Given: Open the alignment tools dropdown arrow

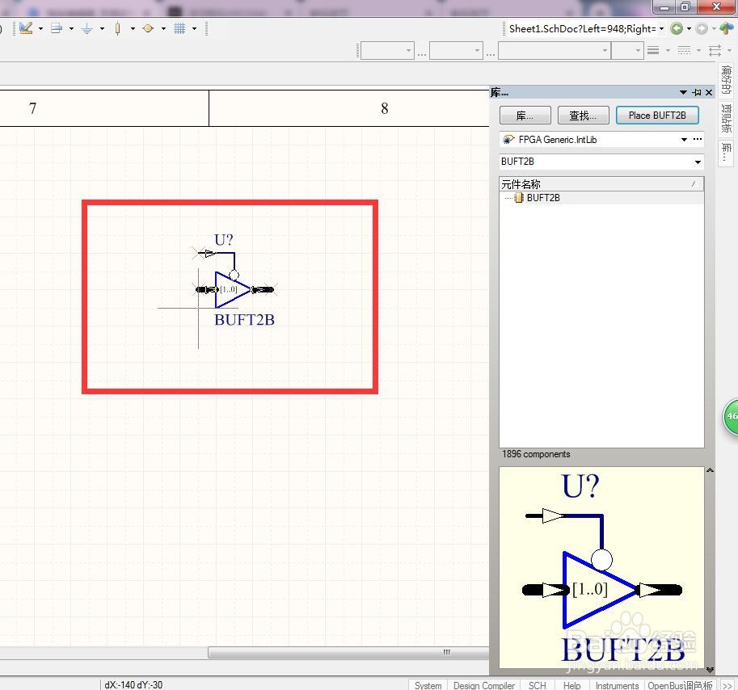Looking at the screenshot, I should [72, 29].
